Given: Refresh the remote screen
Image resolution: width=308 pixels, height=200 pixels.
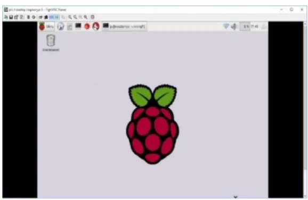Looking at the screenshot, I should pyautogui.click(x=34, y=17).
